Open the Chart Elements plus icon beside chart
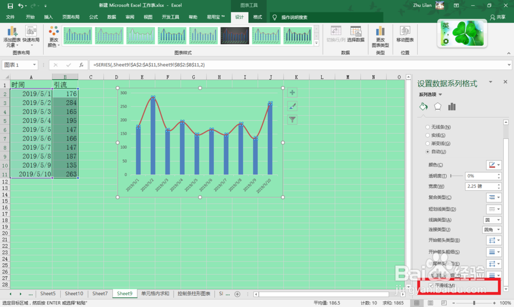This screenshot has width=514, height=307. pyautogui.click(x=292, y=93)
